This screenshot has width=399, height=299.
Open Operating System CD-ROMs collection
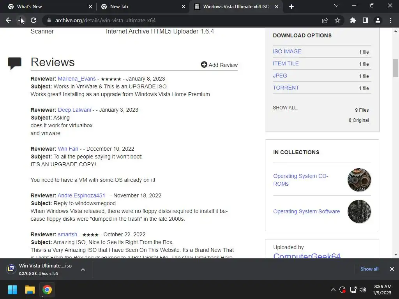point(300,180)
